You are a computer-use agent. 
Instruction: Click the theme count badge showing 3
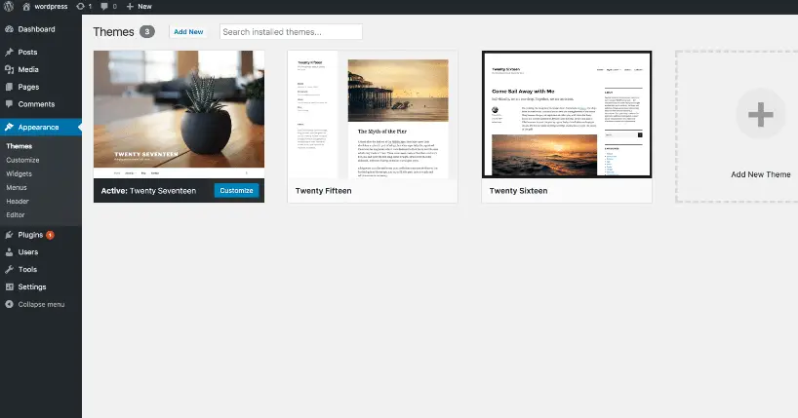(x=147, y=31)
